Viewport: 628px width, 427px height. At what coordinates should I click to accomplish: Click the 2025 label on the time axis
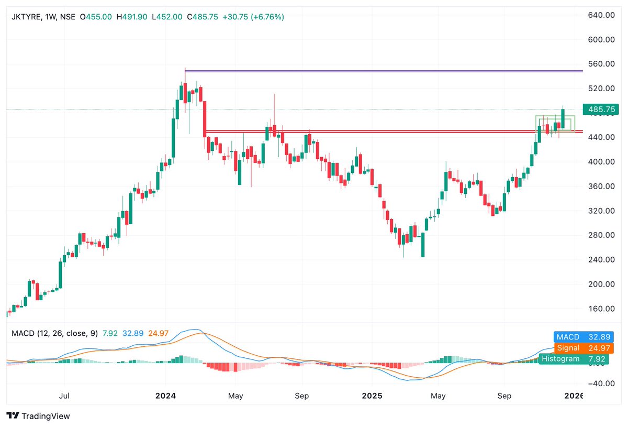pyautogui.click(x=373, y=396)
